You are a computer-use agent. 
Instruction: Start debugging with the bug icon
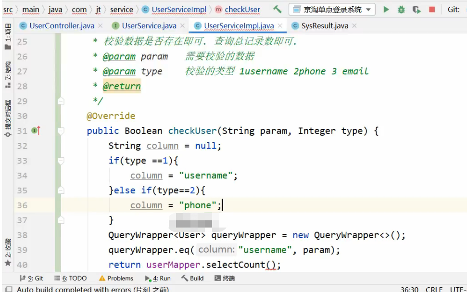[401, 10]
